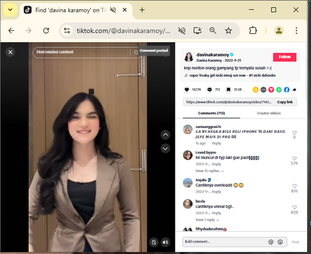Follow davinakaramoy
Image resolution: width=311 pixels, height=254 pixels.
(285, 57)
